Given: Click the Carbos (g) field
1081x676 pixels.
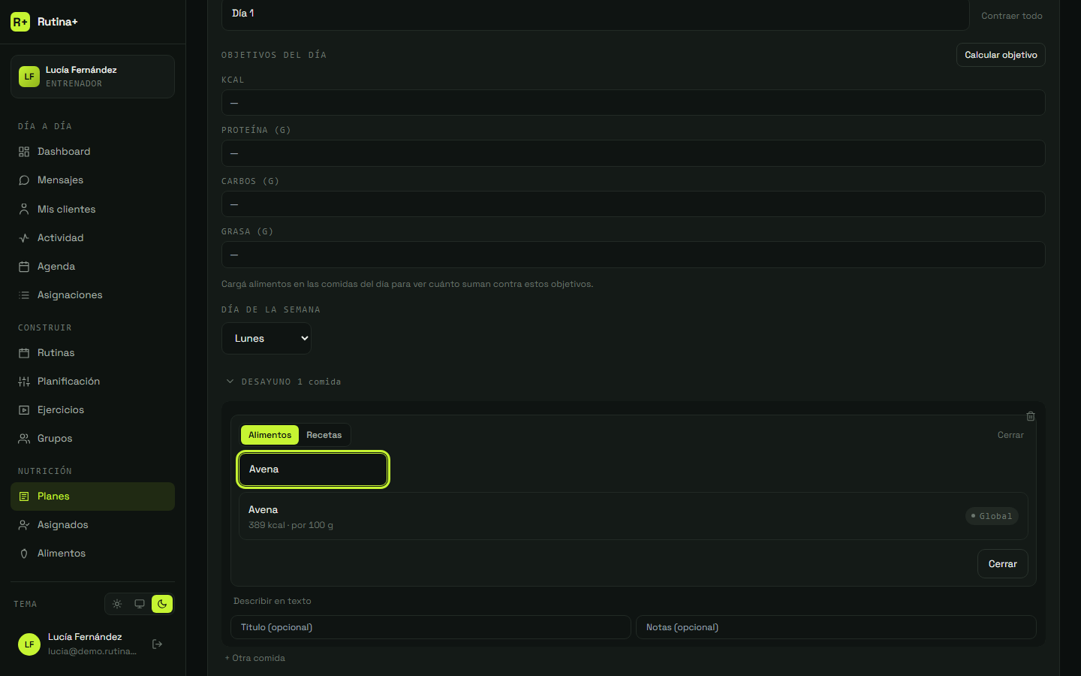Looking at the screenshot, I should (x=633, y=204).
